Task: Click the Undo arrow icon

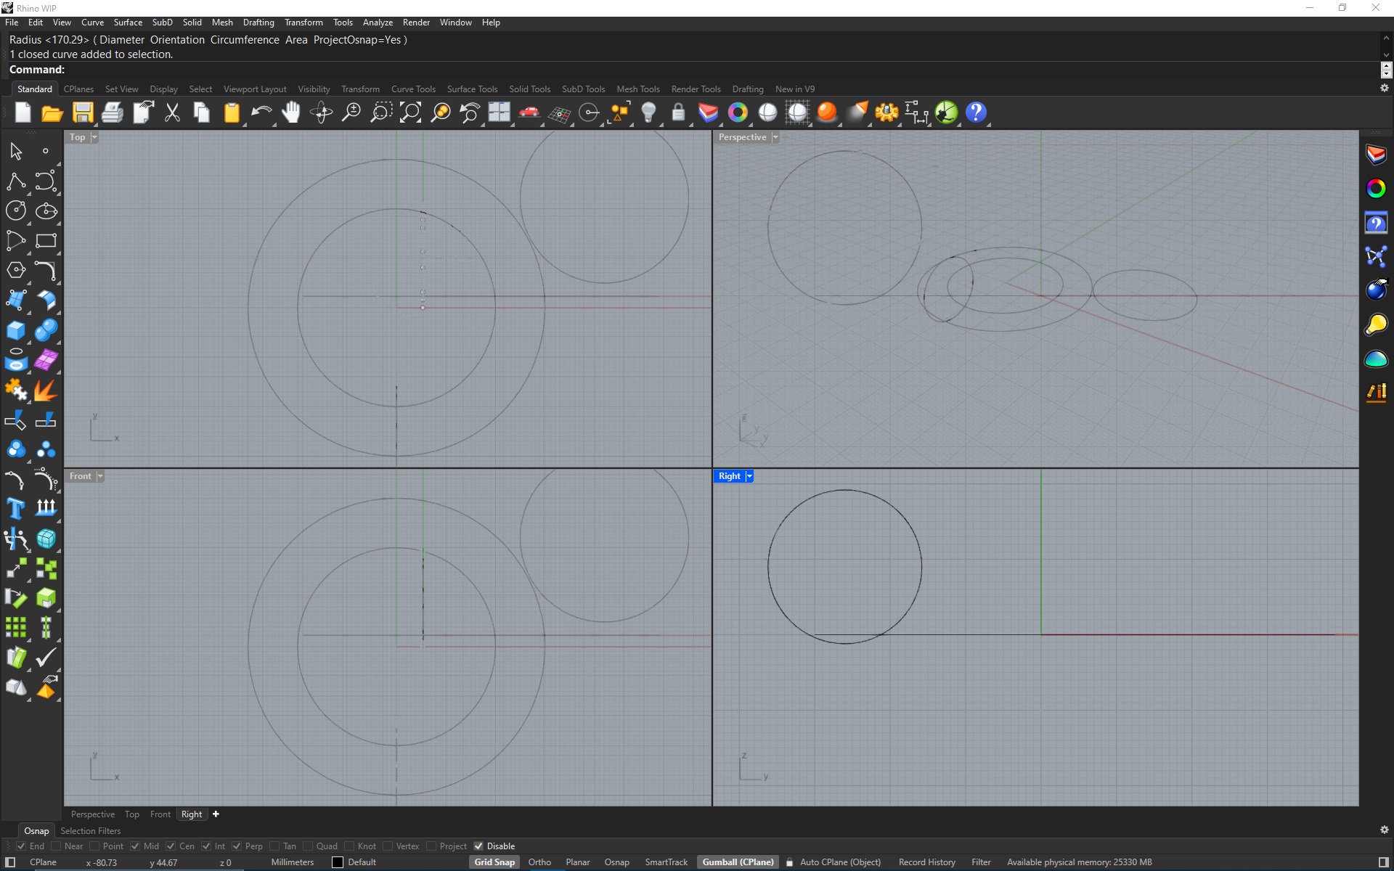Action: pyautogui.click(x=261, y=113)
